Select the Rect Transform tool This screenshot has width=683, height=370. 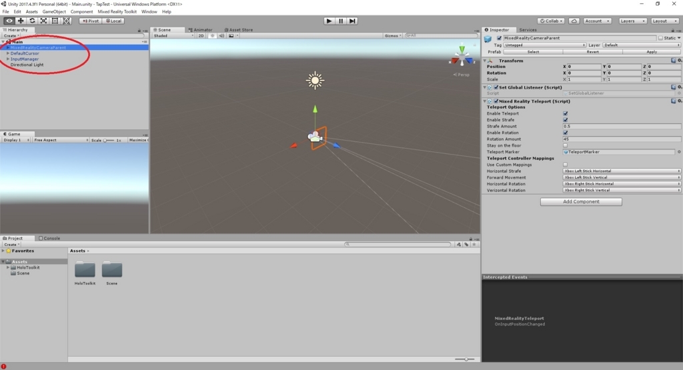[55, 21]
